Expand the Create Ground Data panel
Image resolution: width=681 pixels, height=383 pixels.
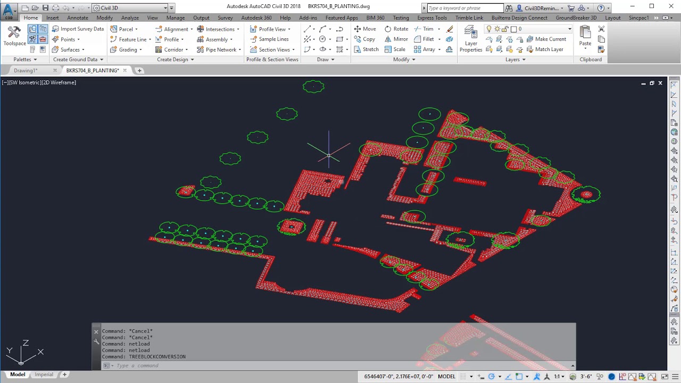click(x=78, y=60)
